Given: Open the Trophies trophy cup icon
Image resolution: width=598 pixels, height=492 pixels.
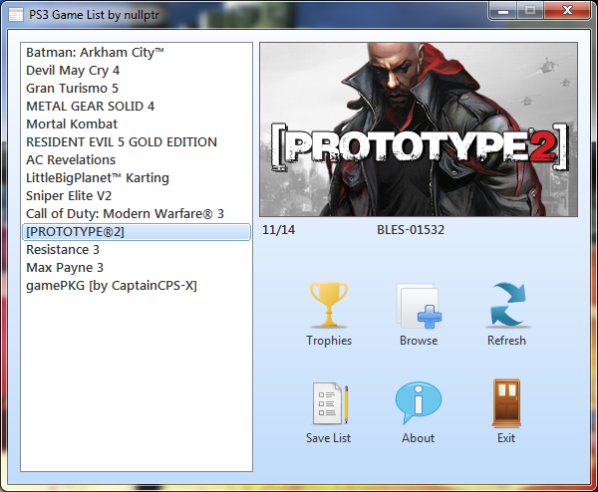Looking at the screenshot, I should [328, 305].
